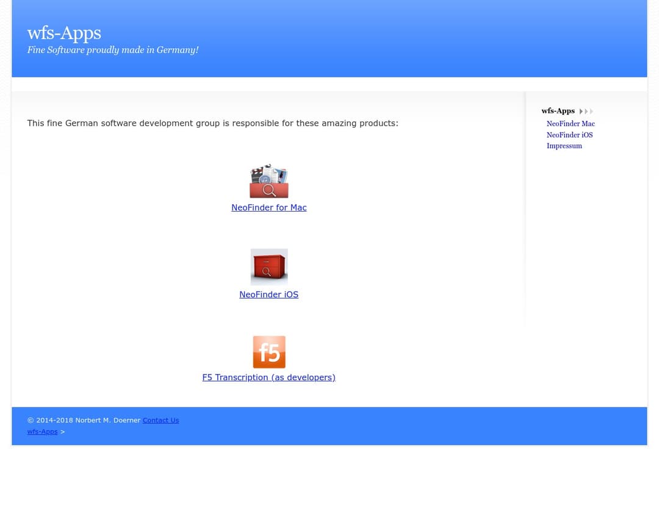This screenshot has width=659, height=527.
Task: Select NeoFinder Mac in sidebar menu
Action: click(571, 124)
